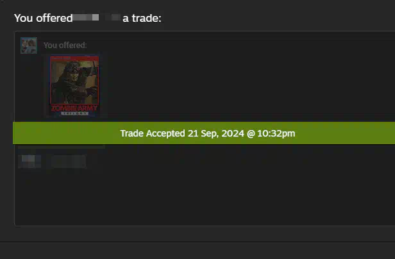Image resolution: width=395 pixels, height=259 pixels.
Task: Select the words "Trade Accepted" in the banner
Action: click(153, 133)
